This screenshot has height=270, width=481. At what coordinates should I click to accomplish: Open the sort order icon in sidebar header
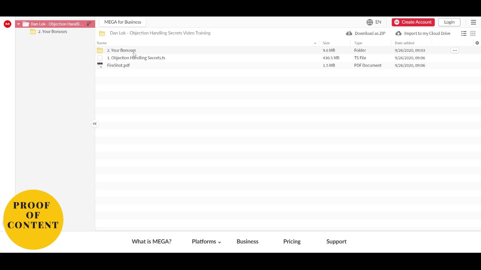coord(89,24)
